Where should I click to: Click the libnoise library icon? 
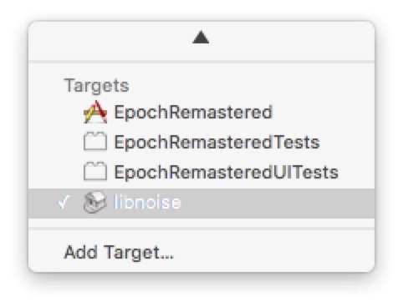[95, 202]
